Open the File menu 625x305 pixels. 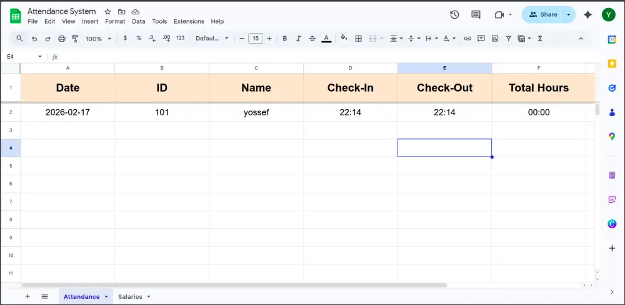pyautogui.click(x=32, y=21)
